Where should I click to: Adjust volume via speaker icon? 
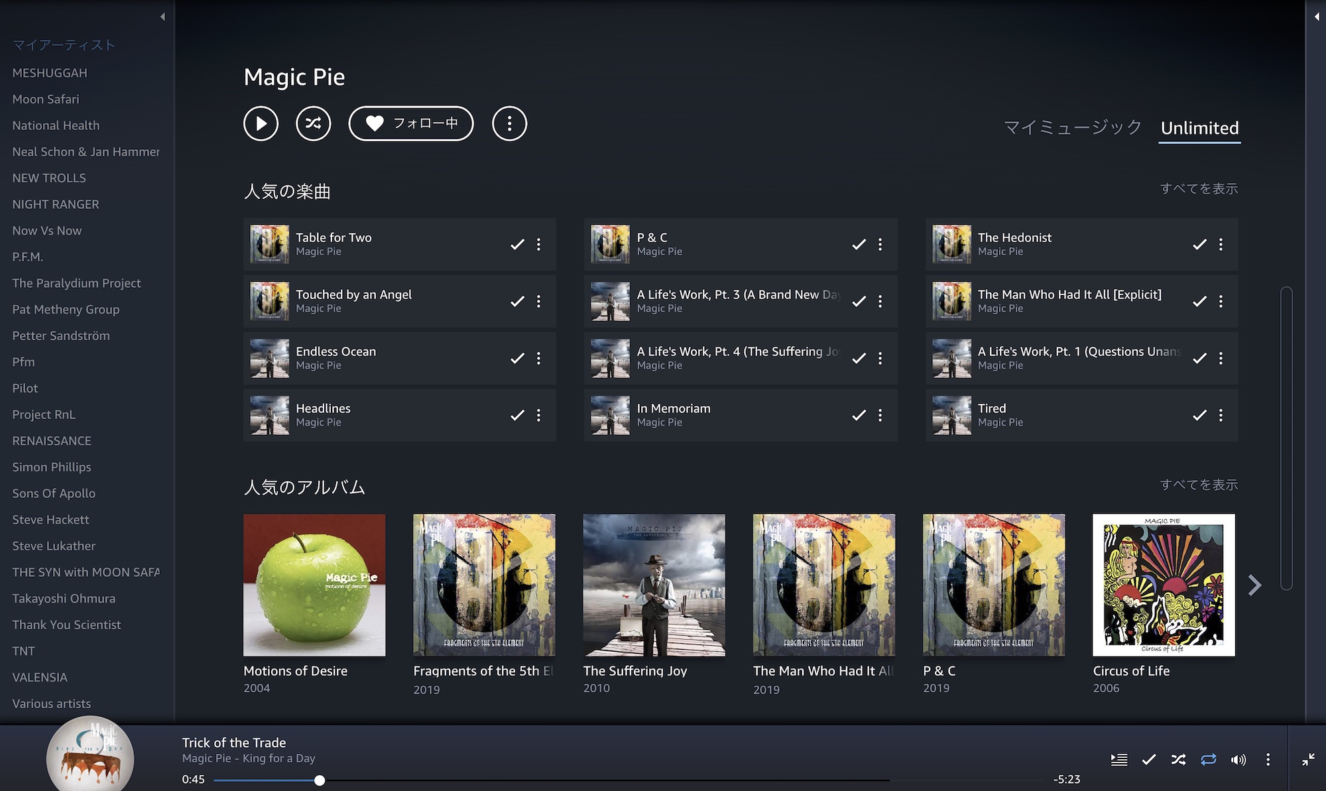point(1238,760)
